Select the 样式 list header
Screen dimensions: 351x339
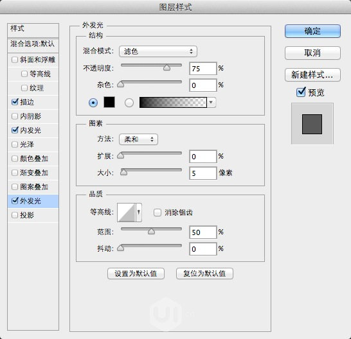33,30
